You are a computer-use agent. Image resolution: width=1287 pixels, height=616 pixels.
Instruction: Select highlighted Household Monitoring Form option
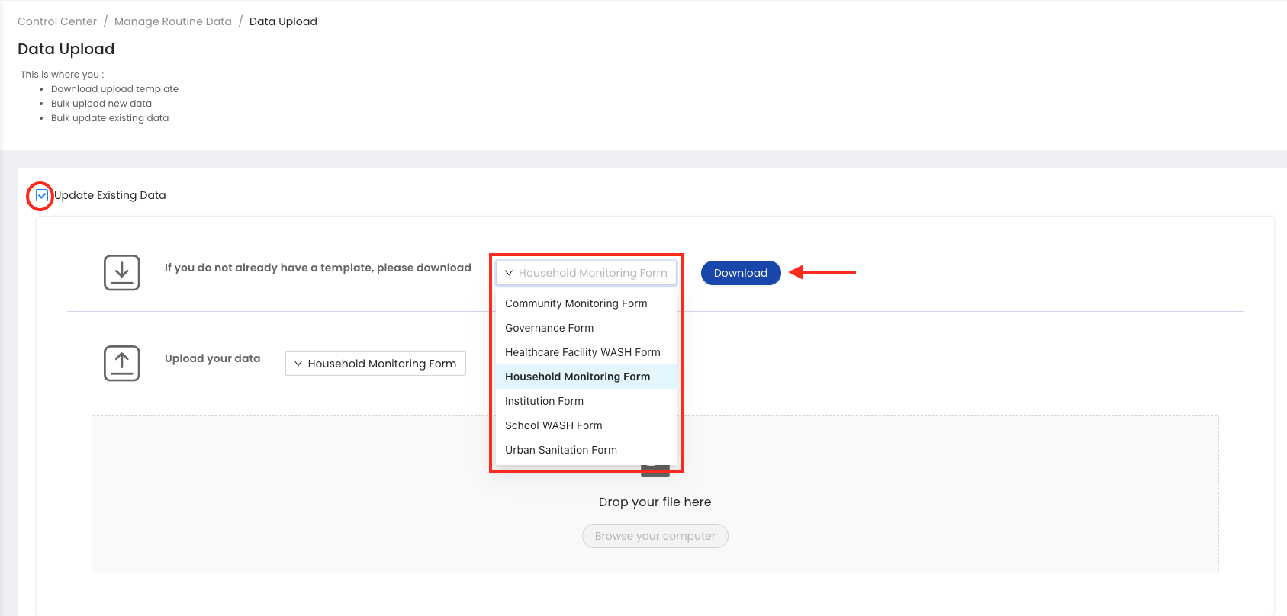click(586, 377)
